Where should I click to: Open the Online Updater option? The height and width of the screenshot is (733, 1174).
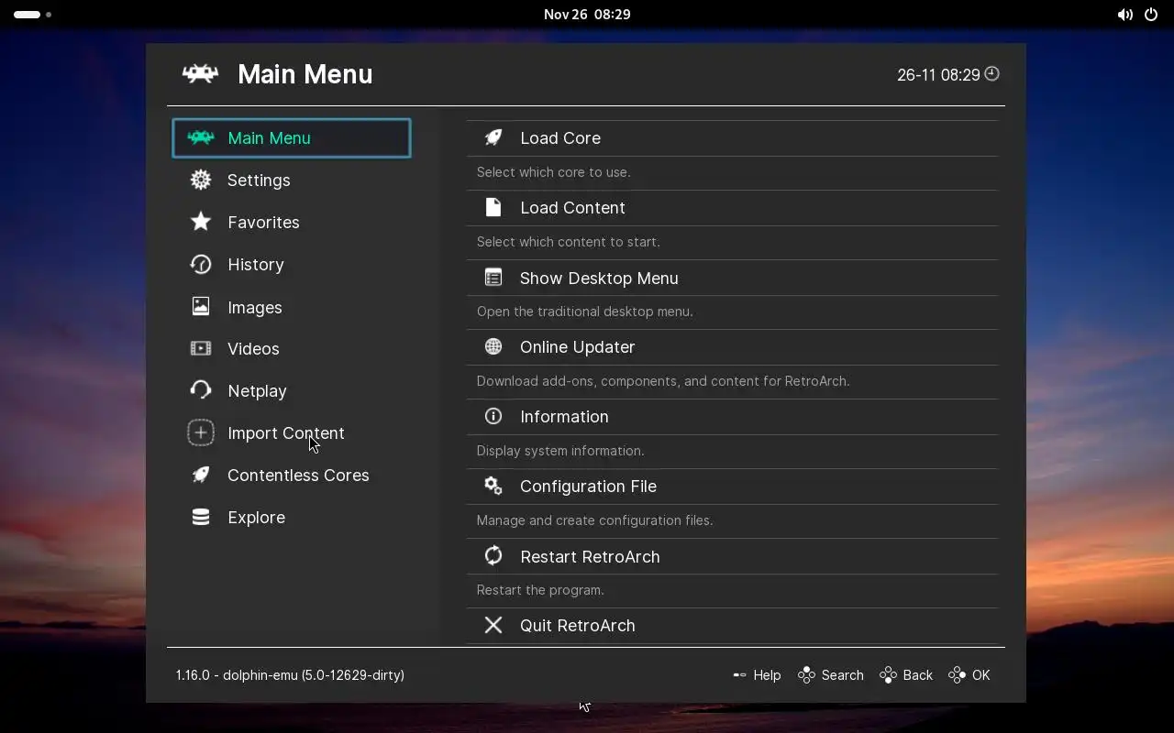pyautogui.click(x=732, y=347)
